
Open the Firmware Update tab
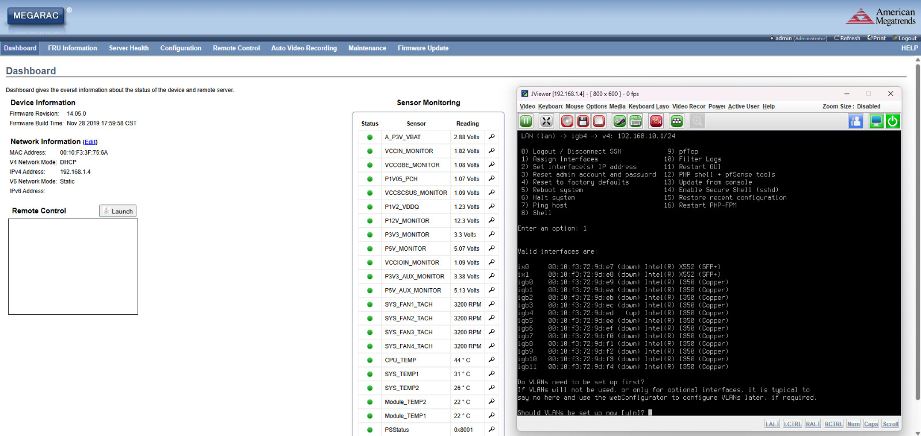423,48
